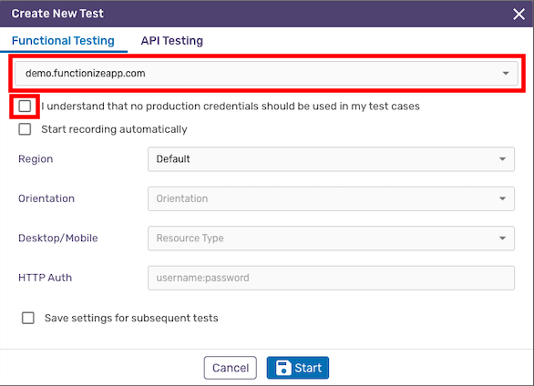Select the demo.functionizeapp.com site dropdown
Screen dimensions: 534x386
[267, 73]
